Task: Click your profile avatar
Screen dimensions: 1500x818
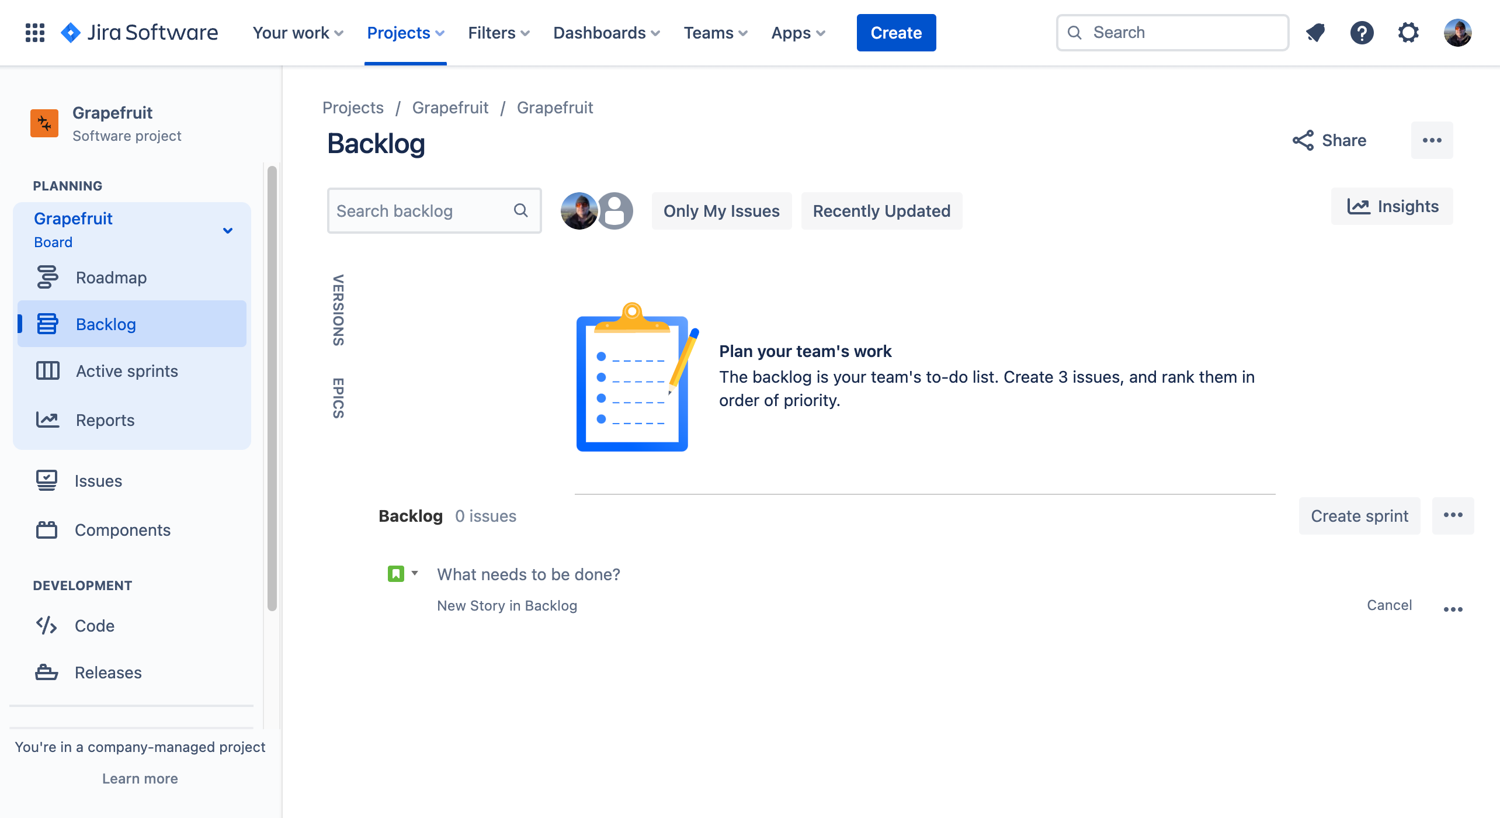Action: point(1458,32)
